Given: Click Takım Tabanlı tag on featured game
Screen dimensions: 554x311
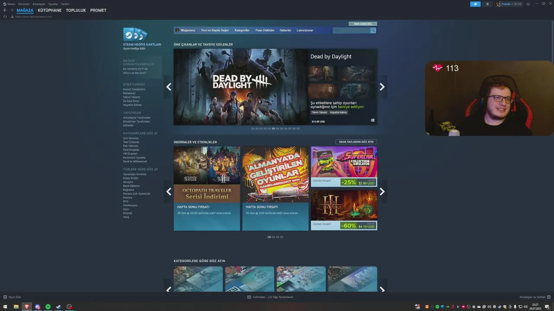Looking at the screenshot, I should click(319, 112).
